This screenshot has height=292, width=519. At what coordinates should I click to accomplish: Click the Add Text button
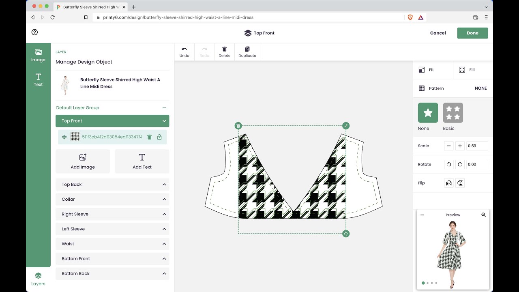pos(142,161)
